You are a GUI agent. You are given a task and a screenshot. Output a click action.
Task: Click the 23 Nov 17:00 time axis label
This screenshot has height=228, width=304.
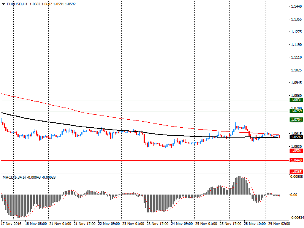(157, 224)
